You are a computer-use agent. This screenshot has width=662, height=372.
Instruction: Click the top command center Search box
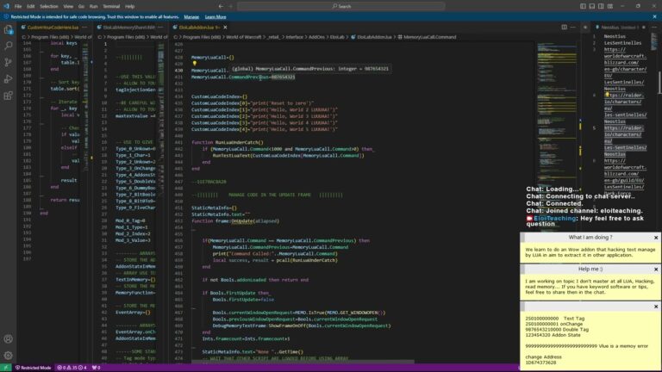pos(341,6)
